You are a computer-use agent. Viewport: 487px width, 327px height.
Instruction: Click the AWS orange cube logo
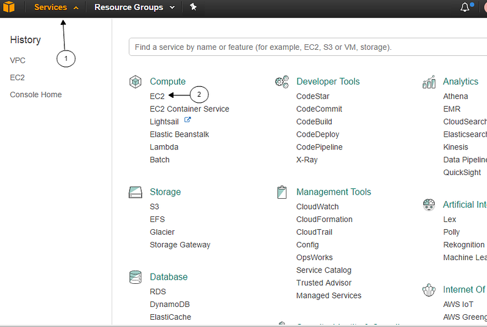(9, 7)
